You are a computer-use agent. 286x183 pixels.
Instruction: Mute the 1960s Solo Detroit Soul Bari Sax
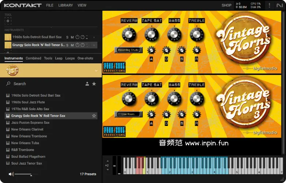point(72,37)
